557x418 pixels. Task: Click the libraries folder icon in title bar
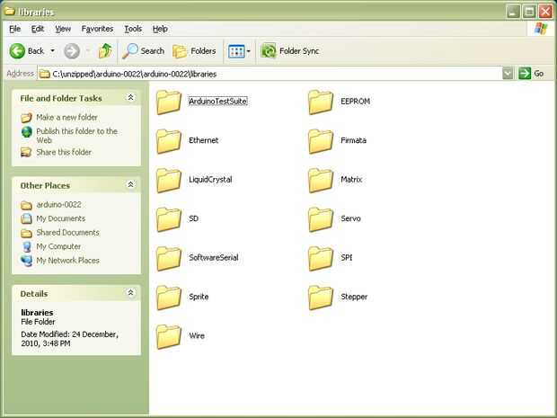pos(10,11)
